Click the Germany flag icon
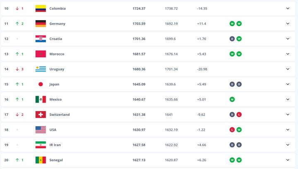 tap(41, 23)
